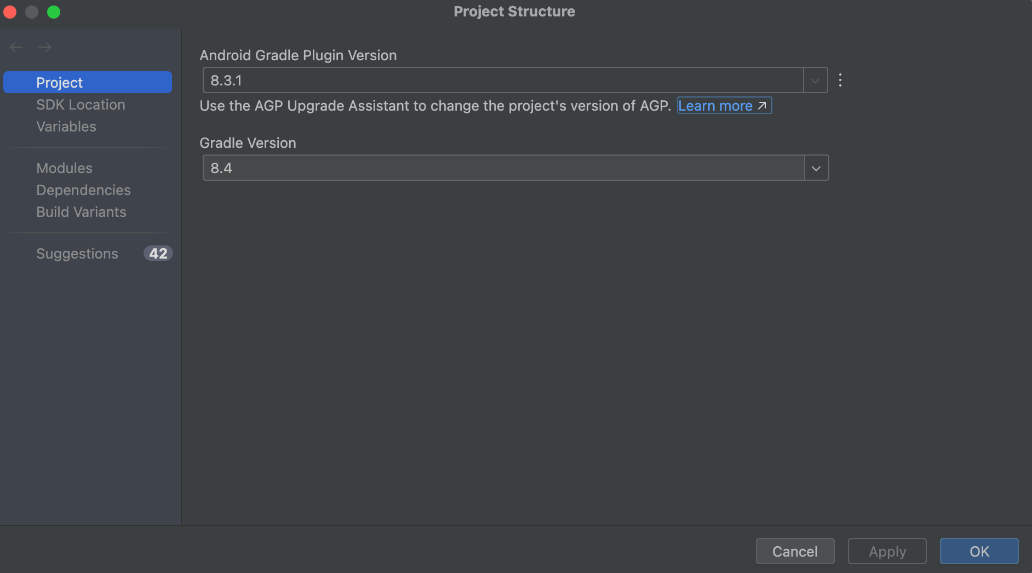This screenshot has height=573, width=1032.
Task: Switch to the Variables section
Action: [x=66, y=127]
